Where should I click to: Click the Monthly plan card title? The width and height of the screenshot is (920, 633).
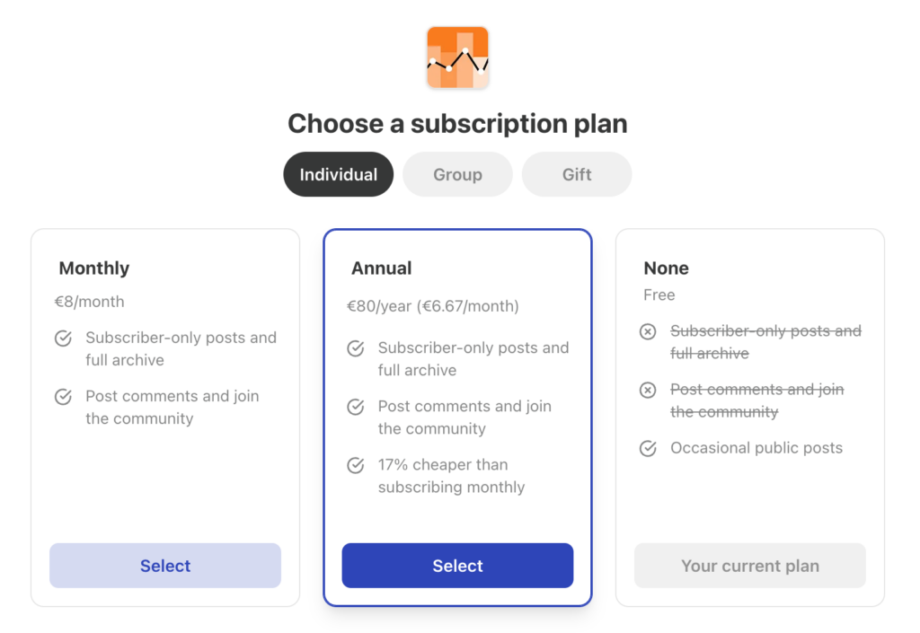(94, 268)
